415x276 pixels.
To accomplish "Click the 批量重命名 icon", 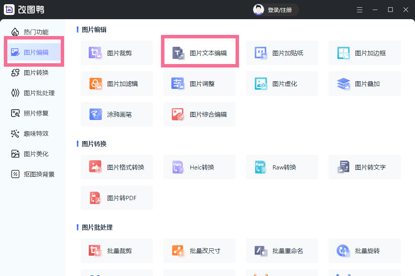I will coord(261,251).
